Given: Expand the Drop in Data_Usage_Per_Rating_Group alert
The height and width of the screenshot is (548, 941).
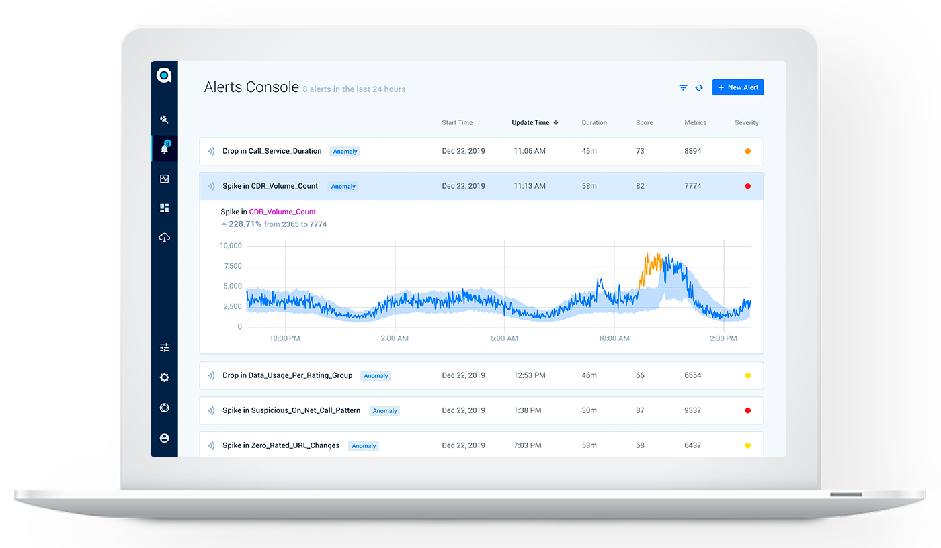Looking at the screenshot, I should coord(481,375).
